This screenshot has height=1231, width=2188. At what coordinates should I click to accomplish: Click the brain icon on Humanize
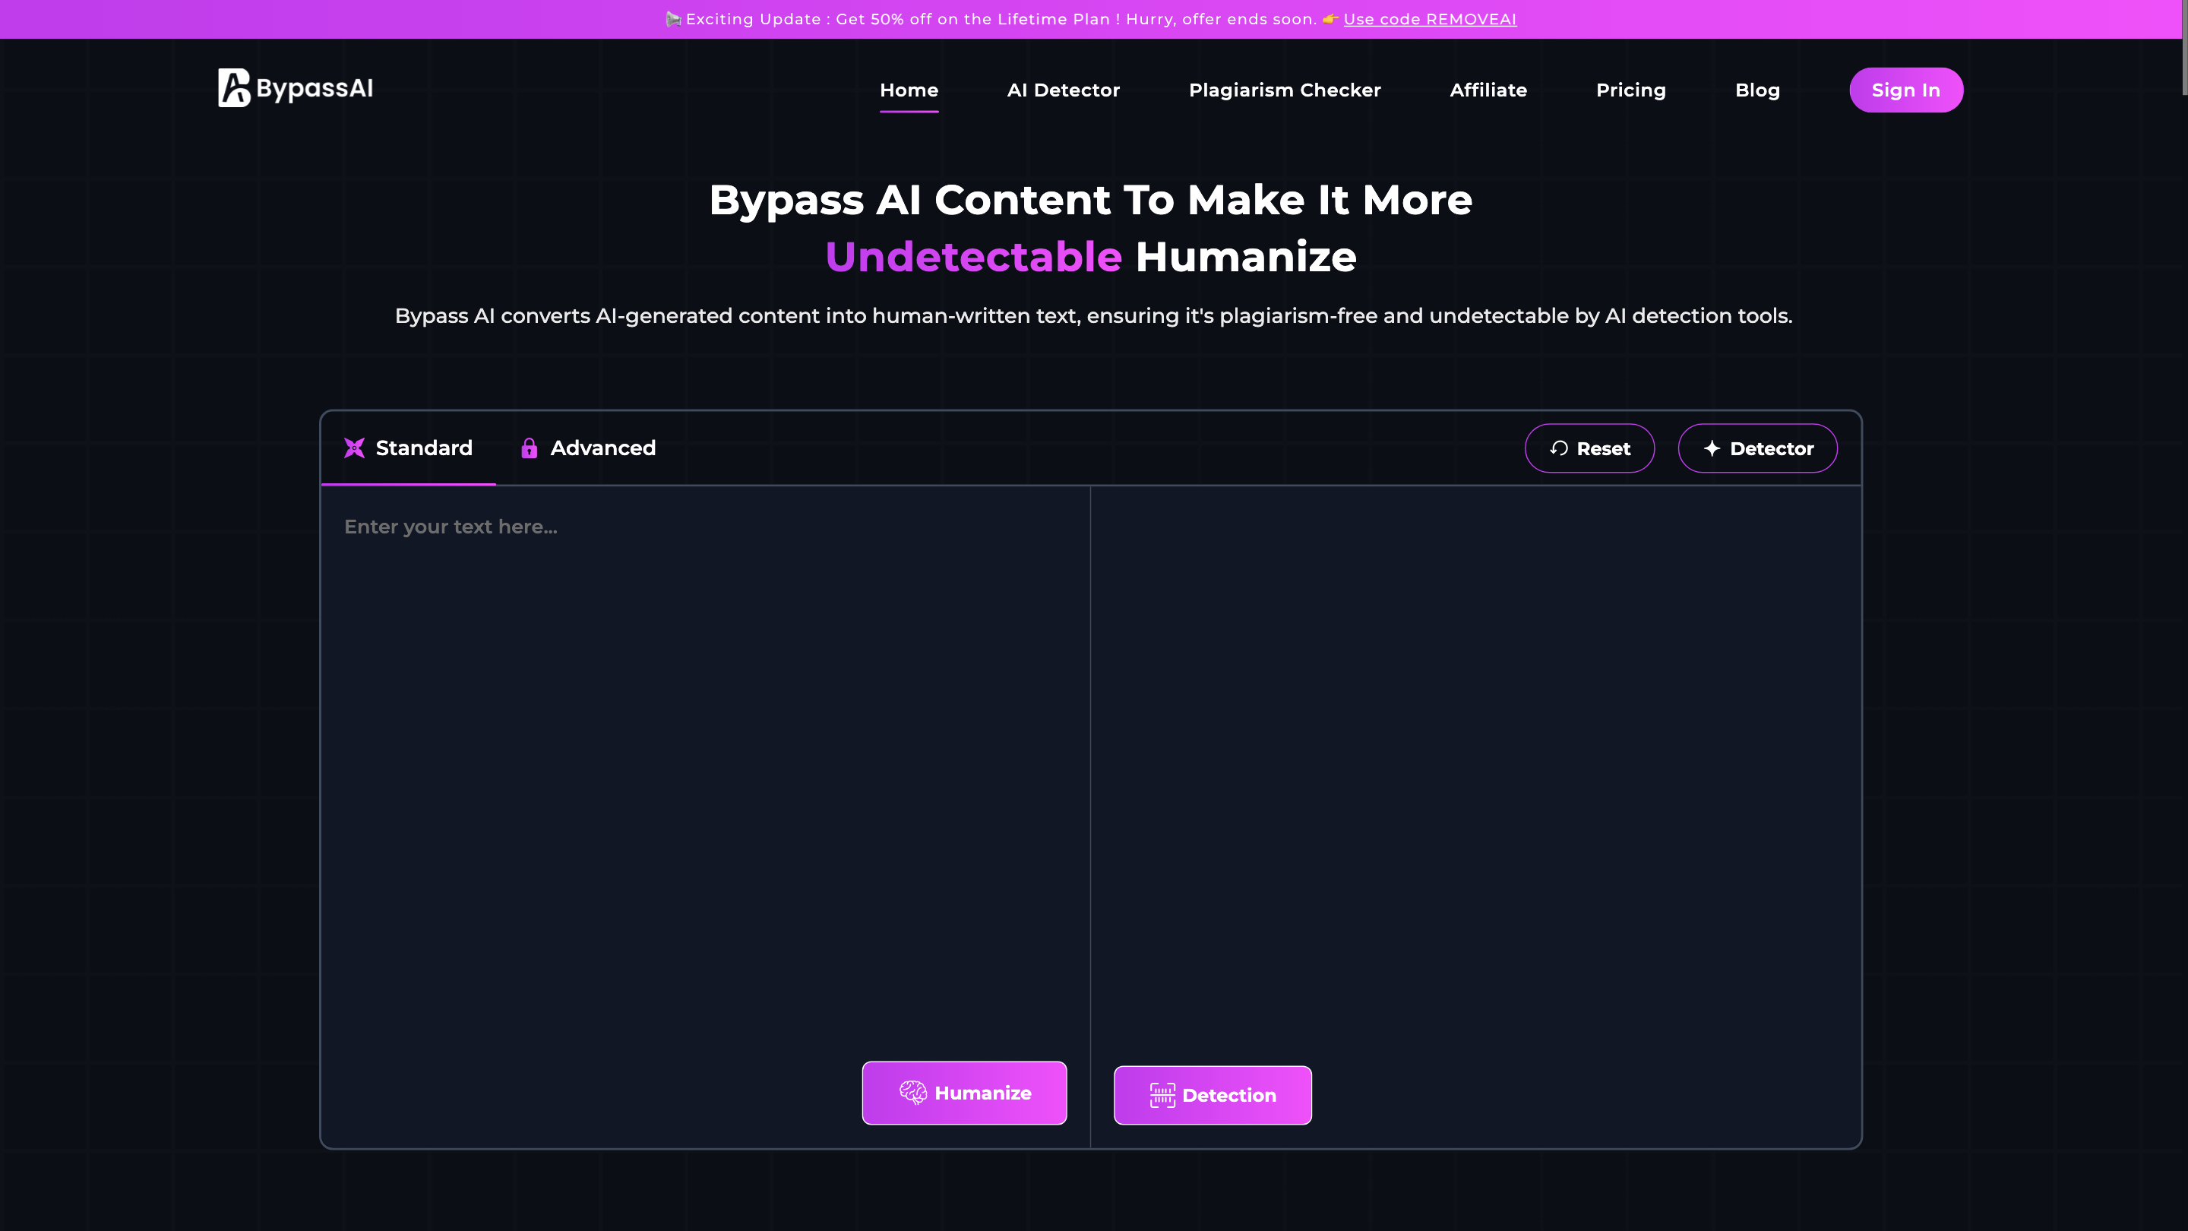(x=913, y=1093)
